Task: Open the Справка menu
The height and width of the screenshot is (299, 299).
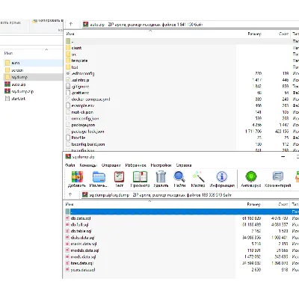Action: pyautogui.click(x=184, y=165)
